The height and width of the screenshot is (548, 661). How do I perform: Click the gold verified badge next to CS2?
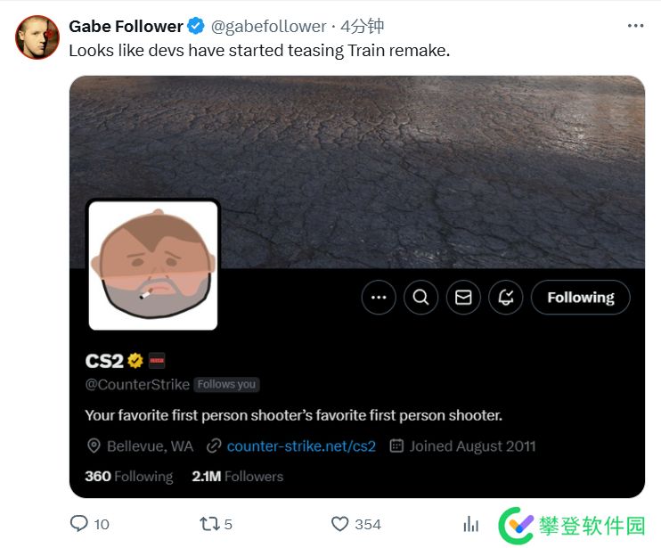tap(135, 361)
